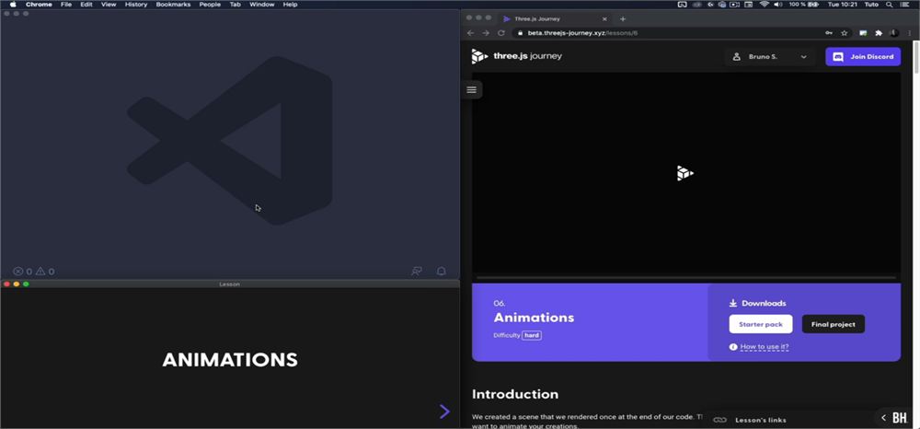This screenshot has width=920, height=429.
Task: Open the Chrome profile avatar
Action: tap(894, 33)
